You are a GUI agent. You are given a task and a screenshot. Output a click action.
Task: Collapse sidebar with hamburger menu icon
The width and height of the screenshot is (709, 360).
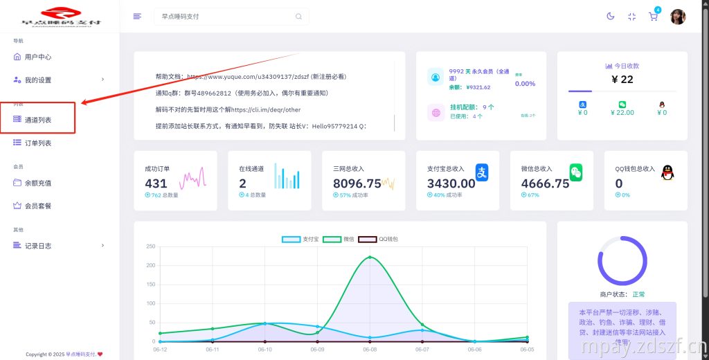point(137,17)
